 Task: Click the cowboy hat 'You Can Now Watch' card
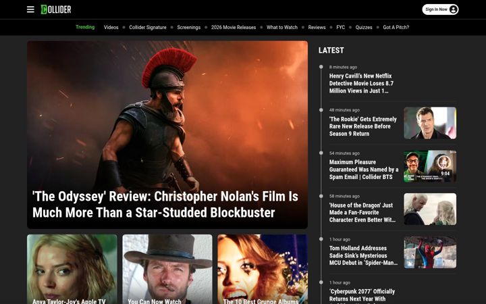167,269
